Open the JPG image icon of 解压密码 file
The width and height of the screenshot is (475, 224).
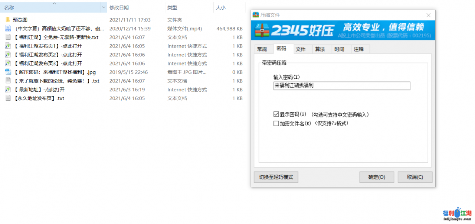click(x=7, y=72)
